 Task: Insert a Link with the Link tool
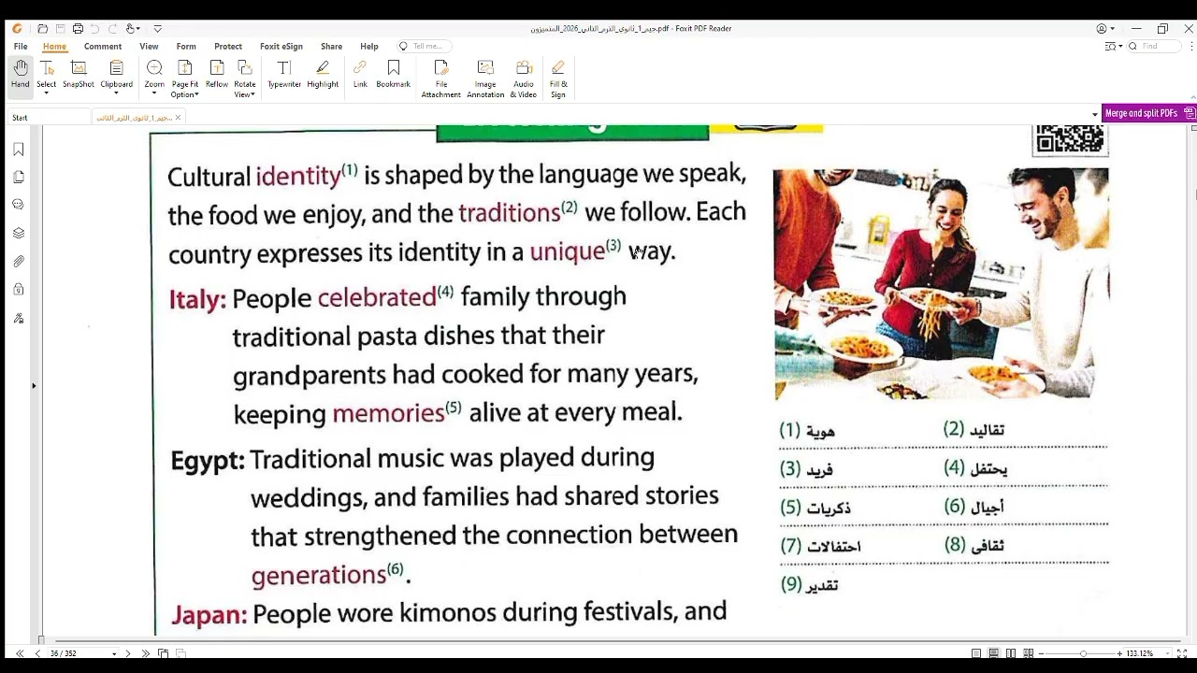360,75
